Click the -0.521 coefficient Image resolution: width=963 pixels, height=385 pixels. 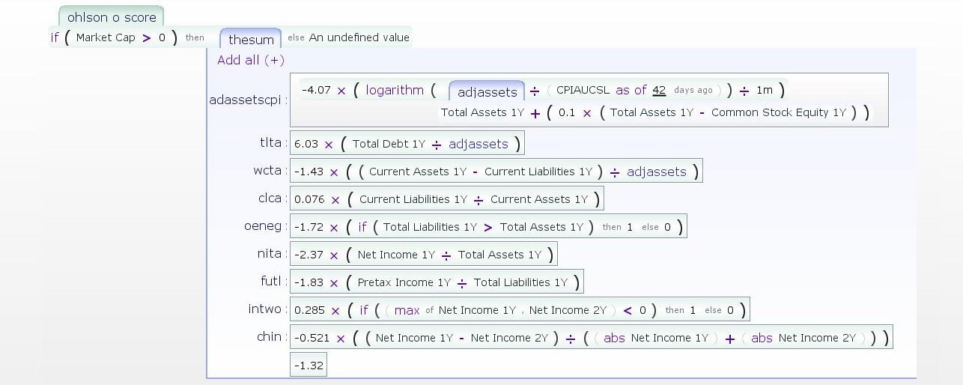pos(312,338)
